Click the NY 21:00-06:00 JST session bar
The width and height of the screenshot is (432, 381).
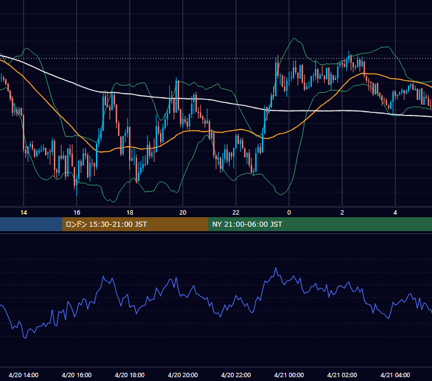coord(320,224)
